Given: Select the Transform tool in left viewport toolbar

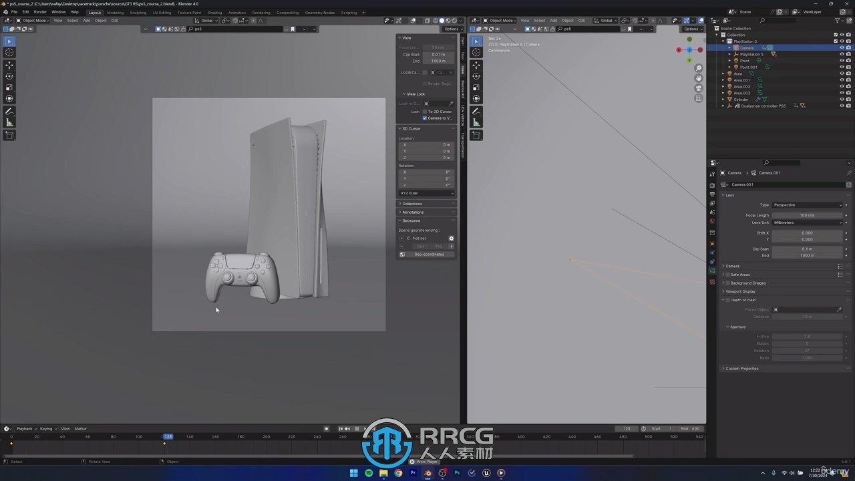Looking at the screenshot, I should coord(9,99).
